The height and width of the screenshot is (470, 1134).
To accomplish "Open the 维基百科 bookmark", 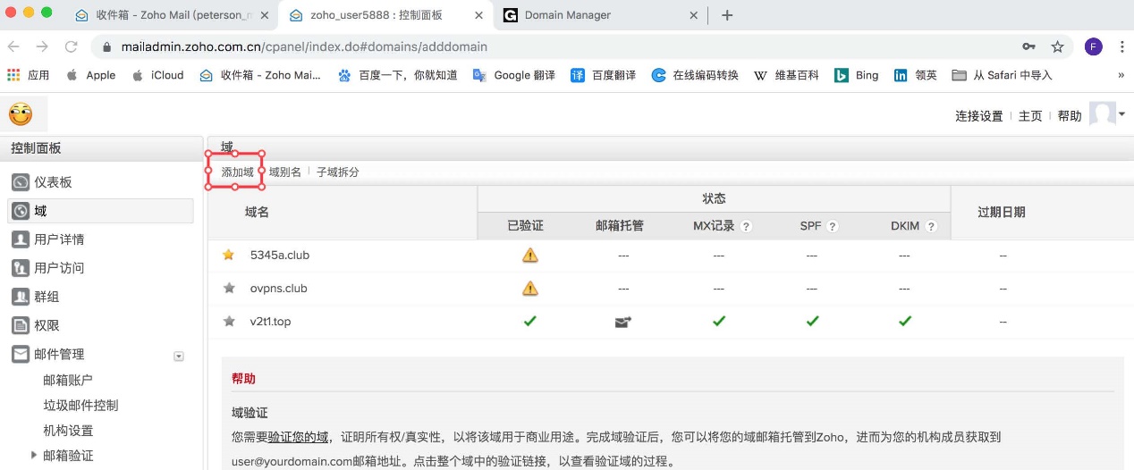I will [787, 75].
